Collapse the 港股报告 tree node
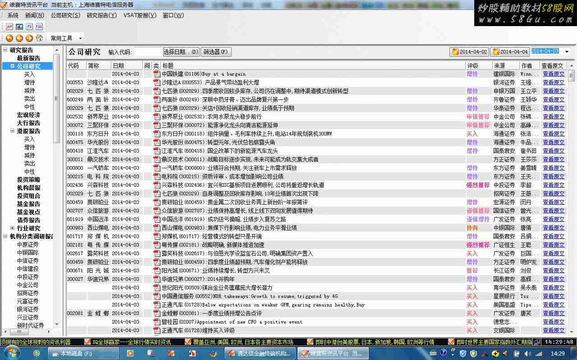This screenshot has height=360, width=577. coord(13,131)
